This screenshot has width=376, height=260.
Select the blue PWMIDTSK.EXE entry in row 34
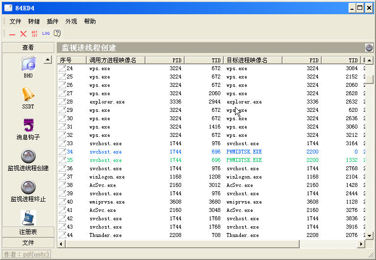pos(244,152)
